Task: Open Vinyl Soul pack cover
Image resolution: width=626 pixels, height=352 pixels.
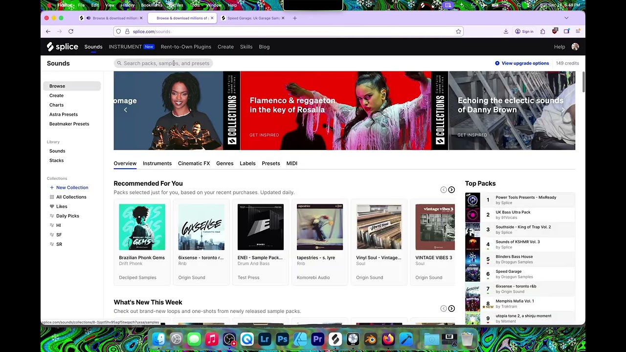Action: [x=379, y=227]
